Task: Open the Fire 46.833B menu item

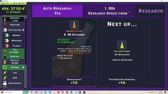Action: 13,51
